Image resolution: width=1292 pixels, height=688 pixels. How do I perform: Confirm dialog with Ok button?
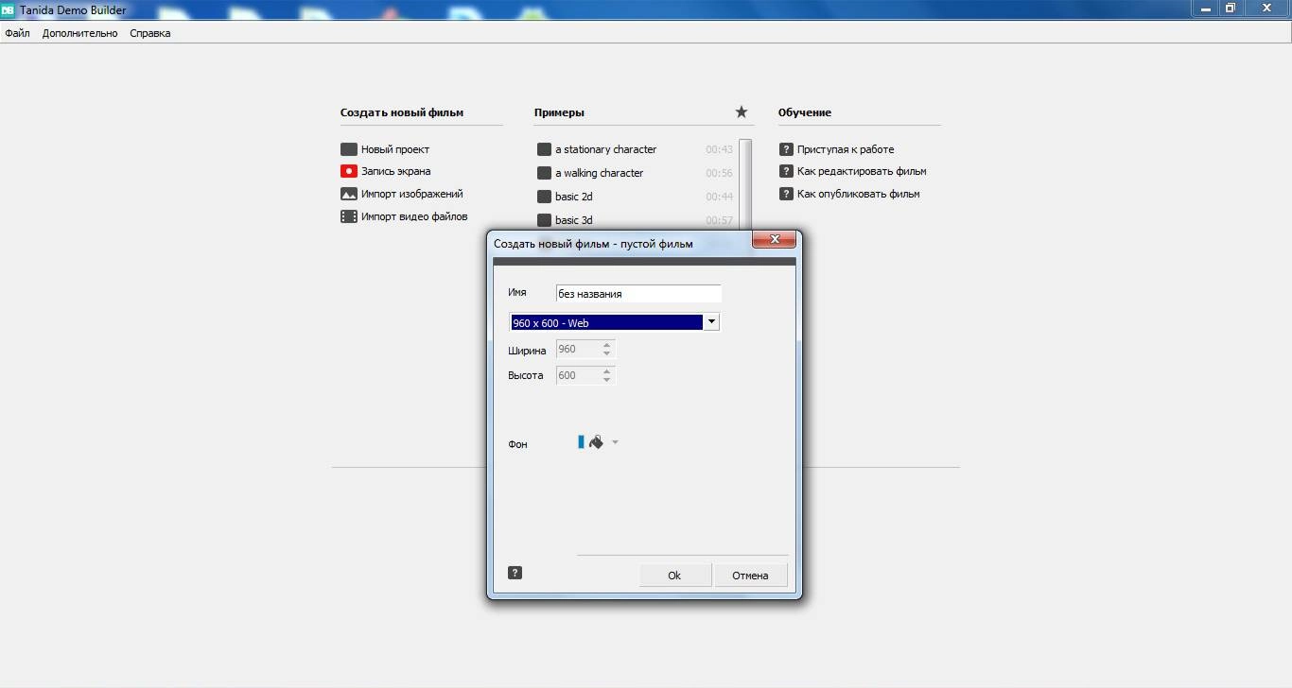pos(674,576)
